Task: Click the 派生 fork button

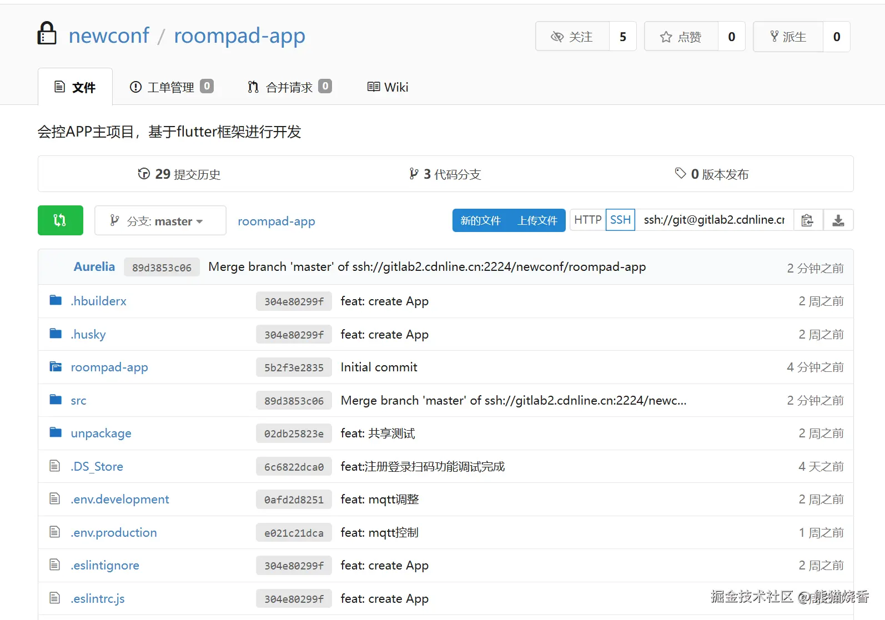Action: point(788,37)
